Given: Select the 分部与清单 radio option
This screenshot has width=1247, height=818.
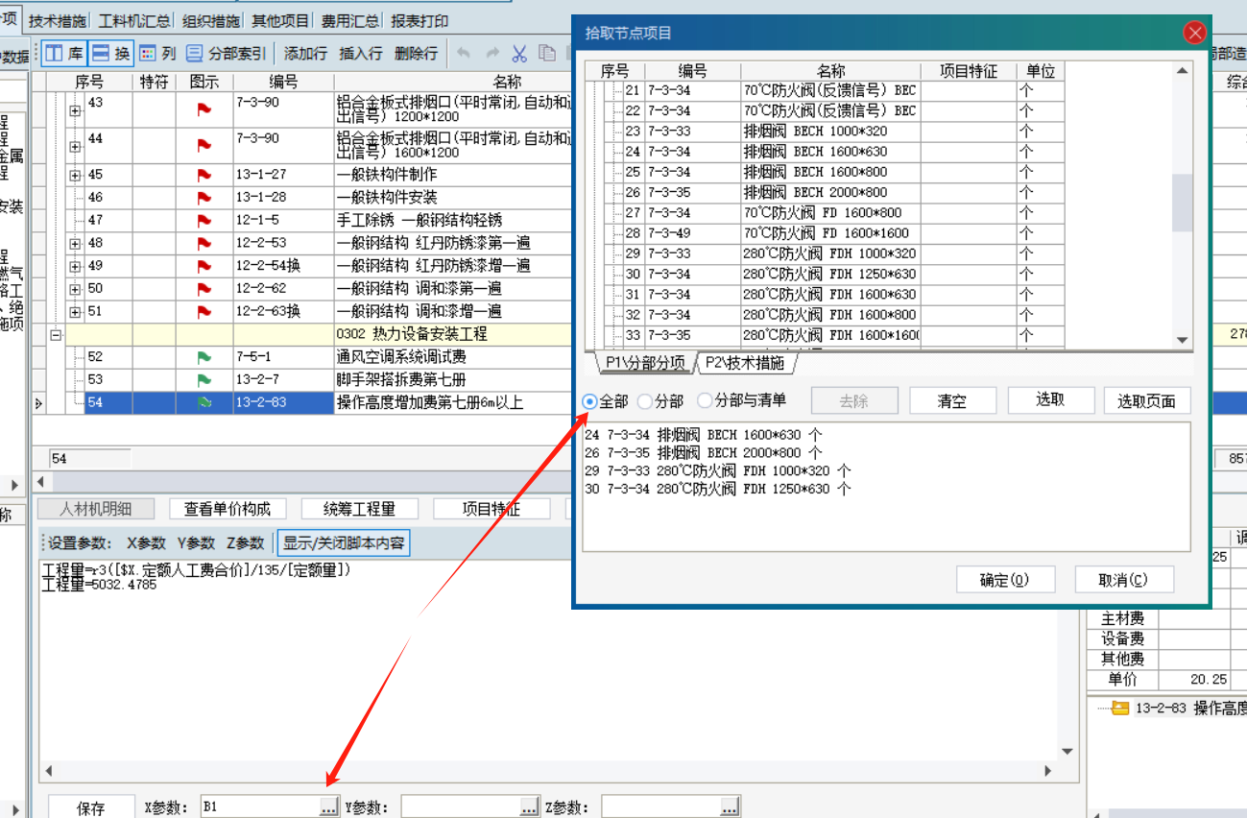Looking at the screenshot, I should click(742, 400).
